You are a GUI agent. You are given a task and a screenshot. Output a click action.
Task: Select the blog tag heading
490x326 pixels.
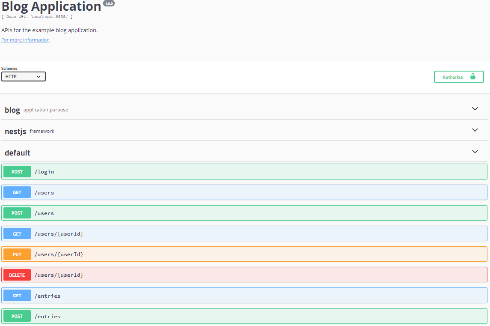(12, 110)
